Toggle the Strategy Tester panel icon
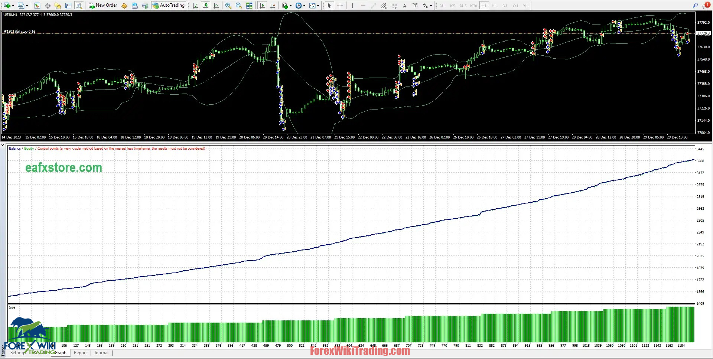Image resolution: width=713 pixels, height=359 pixels. [79, 6]
